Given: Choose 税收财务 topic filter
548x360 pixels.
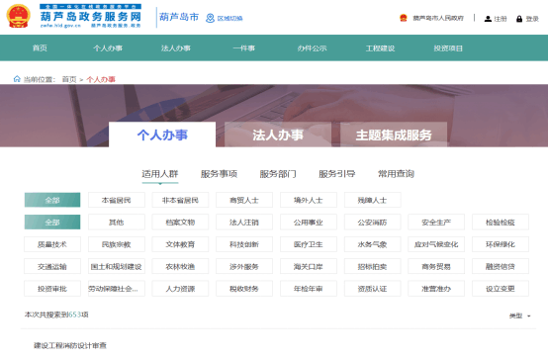Looking at the screenshot, I should (x=244, y=289).
